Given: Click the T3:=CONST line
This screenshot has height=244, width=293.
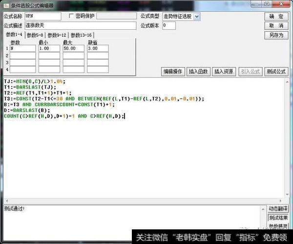Looking at the screenshot, I should 105,99.
